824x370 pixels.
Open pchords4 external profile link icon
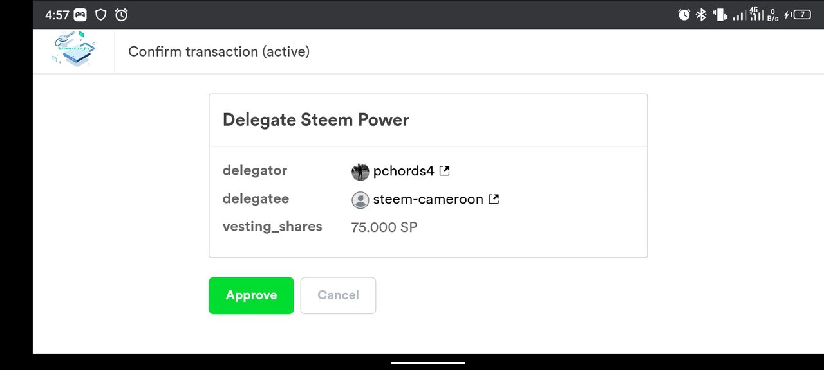click(444, 171)
